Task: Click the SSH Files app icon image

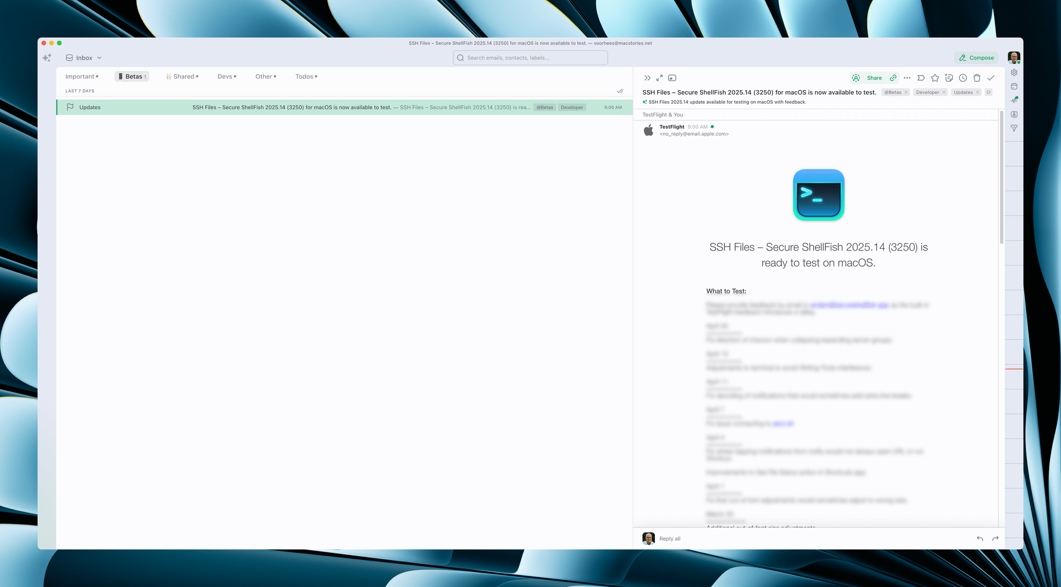Action: point(819,195)
